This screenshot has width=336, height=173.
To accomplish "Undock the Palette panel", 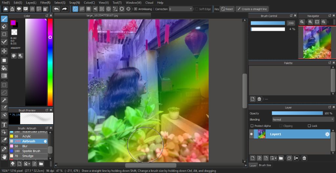I will pos(330,63).
